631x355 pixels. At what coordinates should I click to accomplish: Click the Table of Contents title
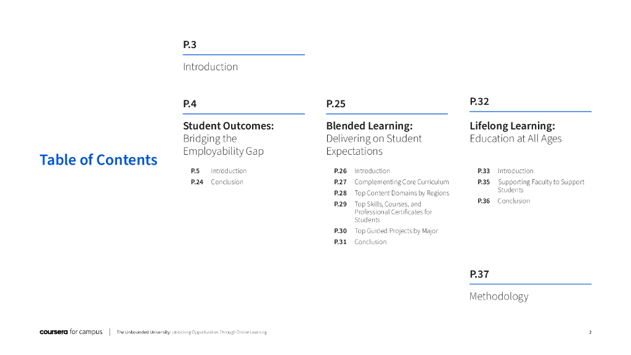coord(99,160)
